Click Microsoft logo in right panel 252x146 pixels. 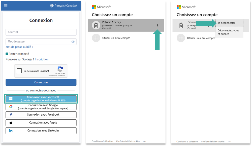pos(186,7)
